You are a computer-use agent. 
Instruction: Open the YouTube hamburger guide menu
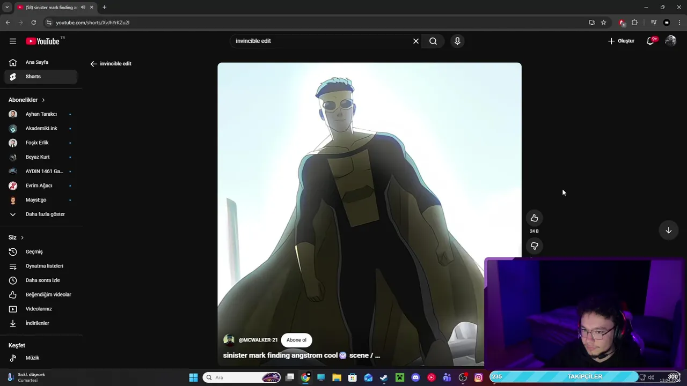[x=13, y=41]
